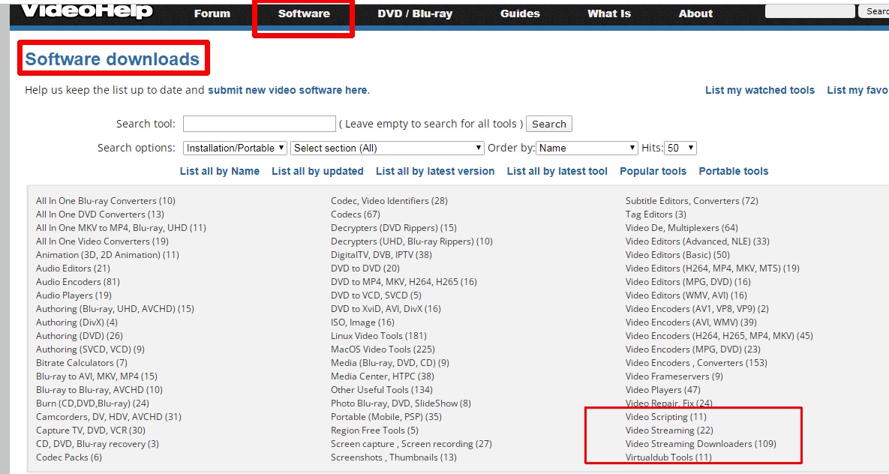This screenshot has height=474, width=889.
Task: Open Codecs (67) category
Action: (356, 214)
